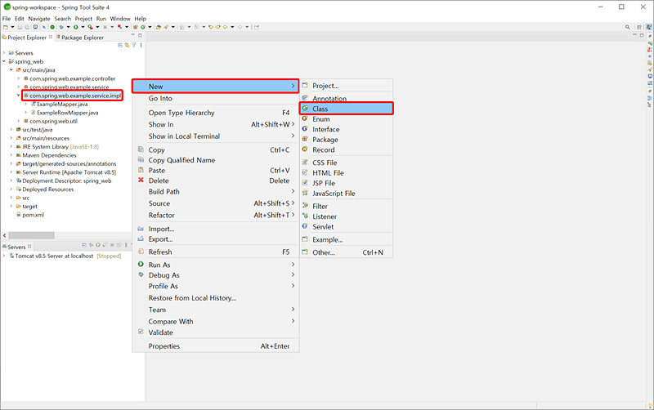Click the pom.xml file icon
The image size is (654, 410).
pos(18,215)
